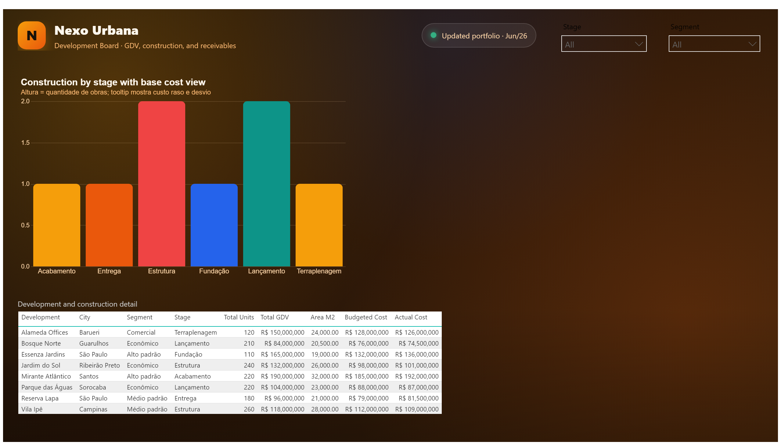Expand the Stage dropdown chevron arrow

[639, 44]
